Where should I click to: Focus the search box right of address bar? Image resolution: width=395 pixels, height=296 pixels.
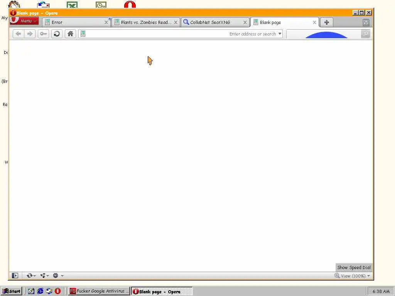[x=324, y=34]
